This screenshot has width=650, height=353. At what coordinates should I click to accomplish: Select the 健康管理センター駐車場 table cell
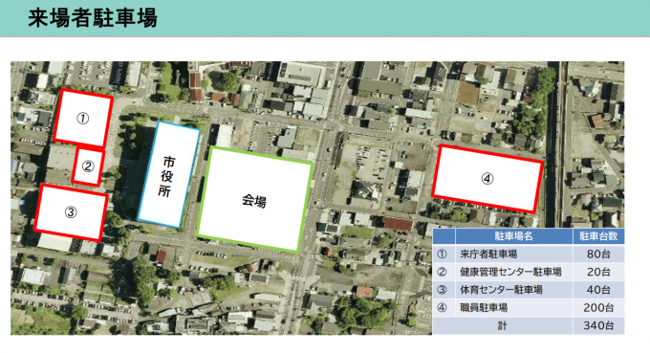514,272
